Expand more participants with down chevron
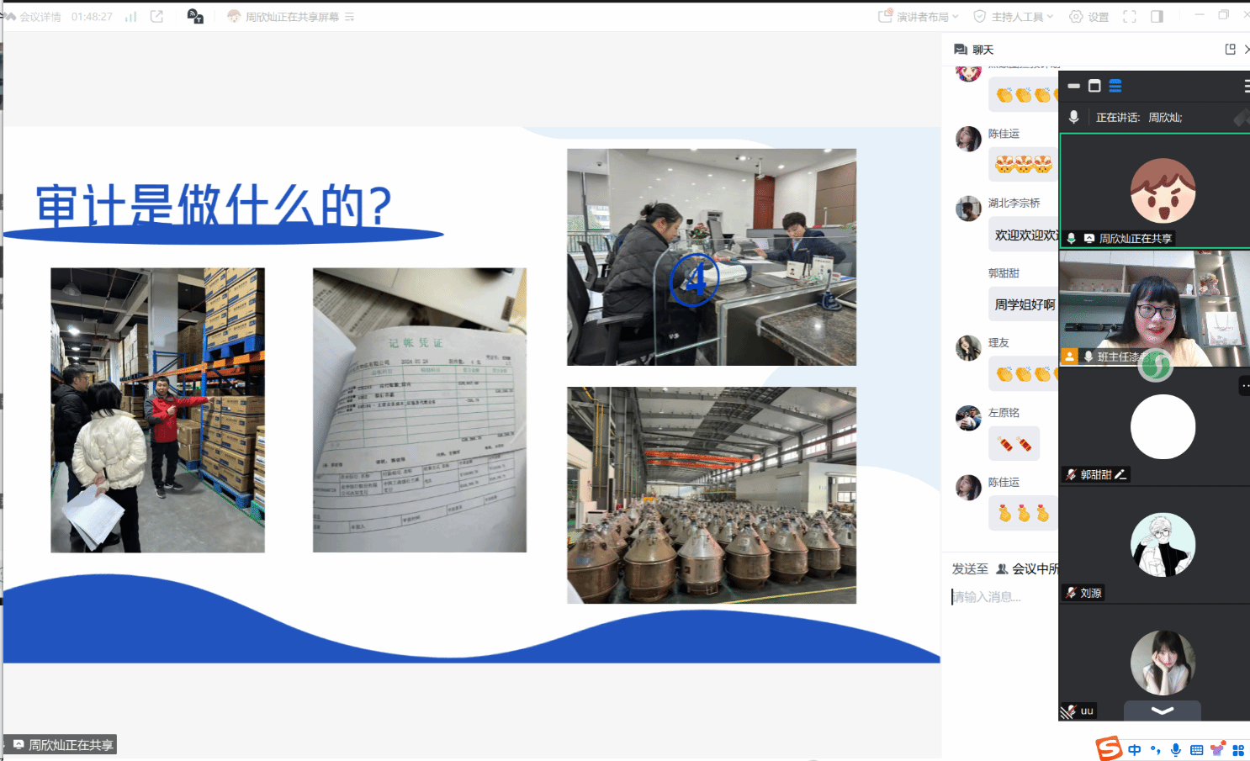 1162,711
